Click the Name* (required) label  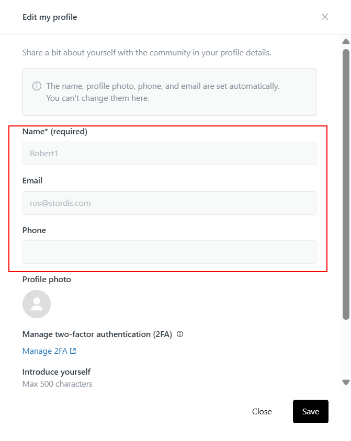pos(55,131)
